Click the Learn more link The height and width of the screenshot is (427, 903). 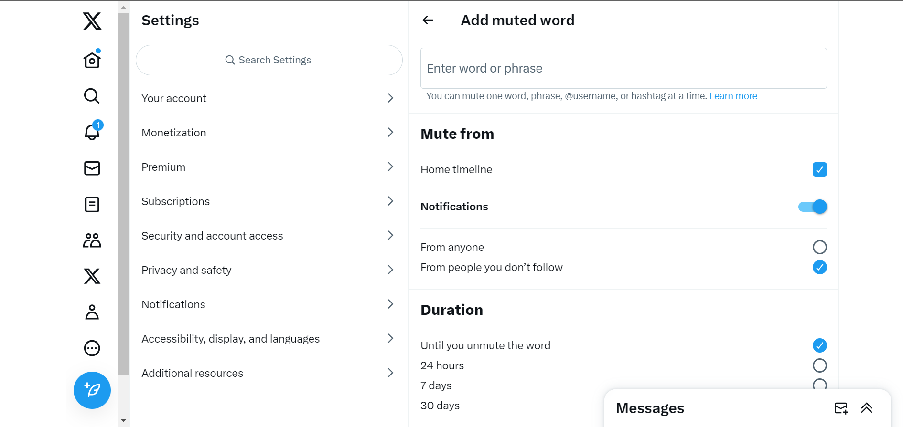click(733, 95)
